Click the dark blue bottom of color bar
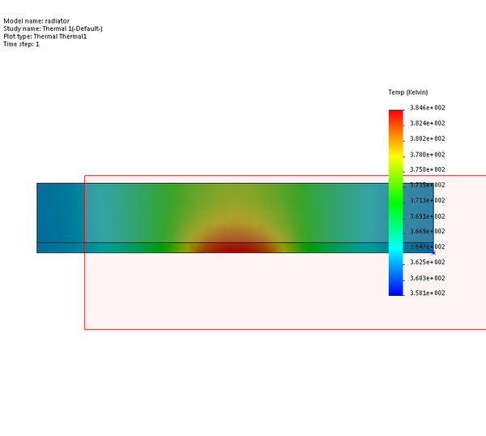 click(x=396, y=291)
